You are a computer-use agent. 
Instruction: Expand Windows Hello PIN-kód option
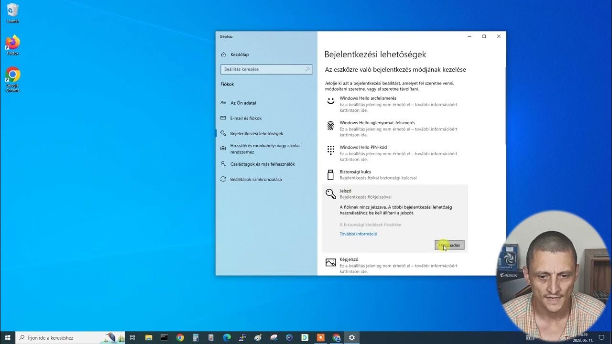[x=395, y=153]
